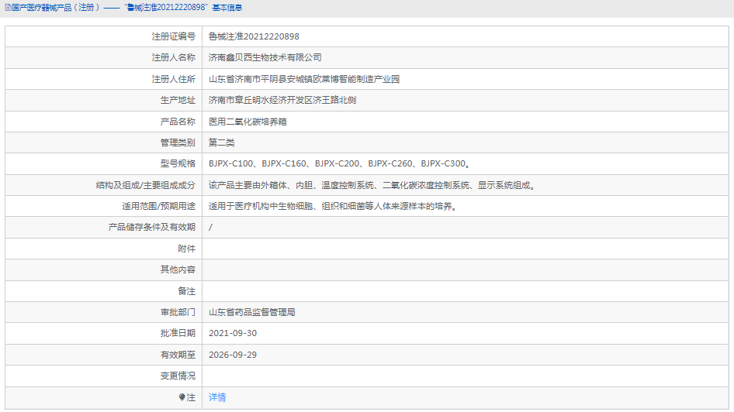Click the 有效期至 label
This screenshot has width=734, height=412.
pos(178,355)
